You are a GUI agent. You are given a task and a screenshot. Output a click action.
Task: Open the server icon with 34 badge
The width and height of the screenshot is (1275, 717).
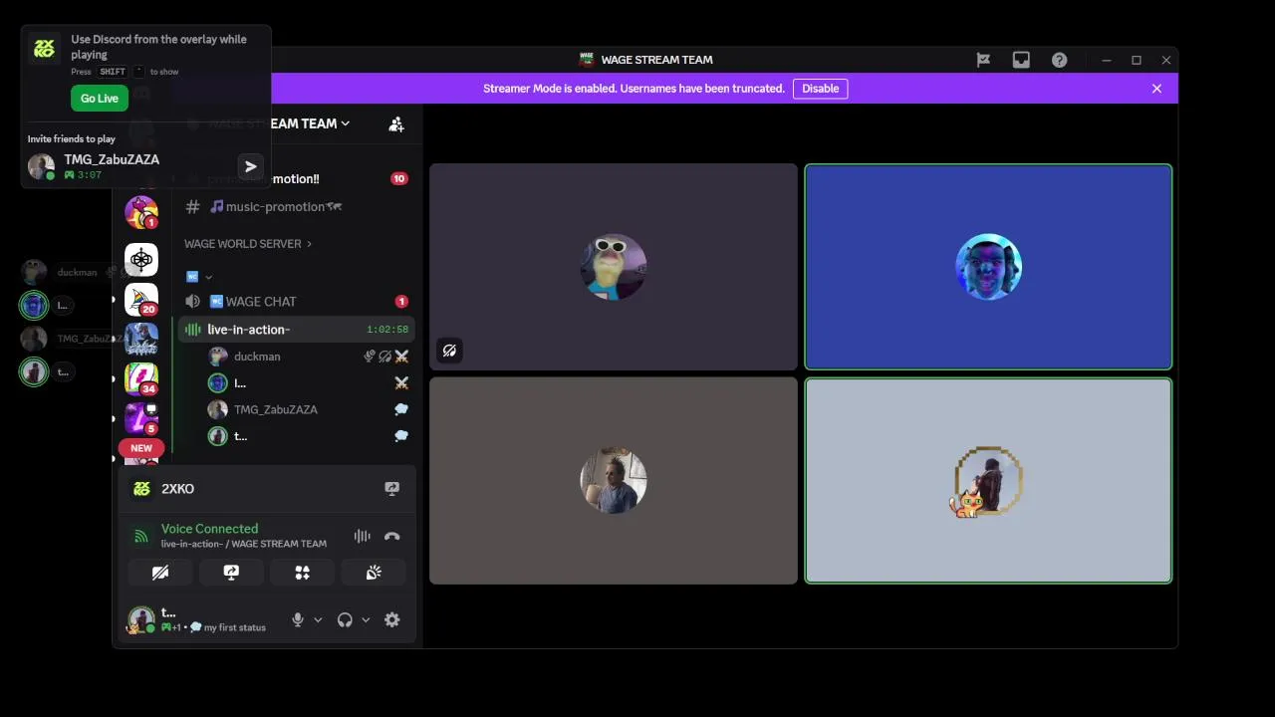(x=141, y=378)
